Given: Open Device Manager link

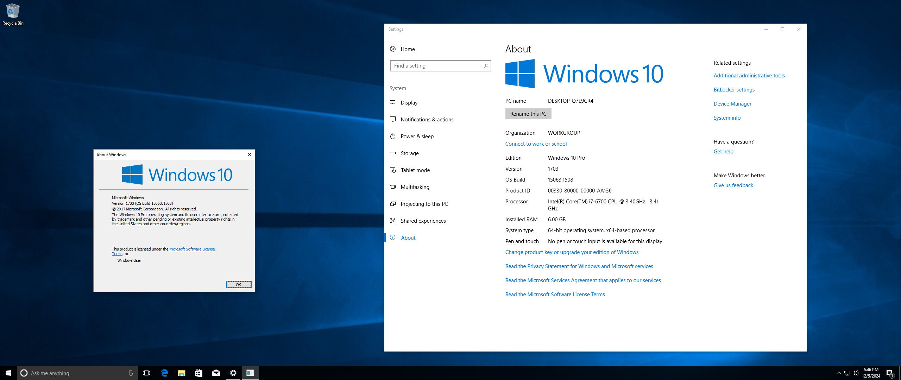Looking at the screenshot, I should tap(732, 103).
